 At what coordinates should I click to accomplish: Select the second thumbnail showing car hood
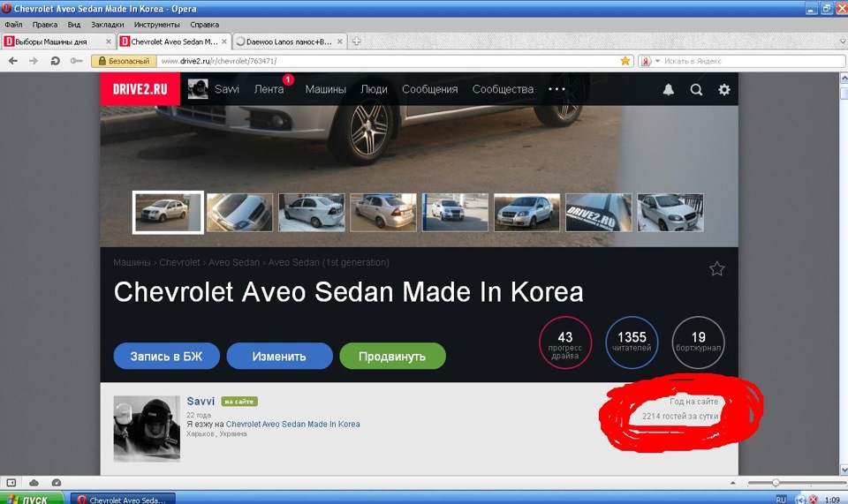pyautogui.click(x=239, y=213)
